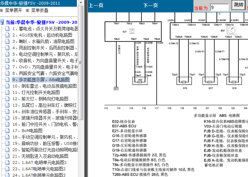
Task: Click legend text E07-ABS ECU
Action: point(124,126)
